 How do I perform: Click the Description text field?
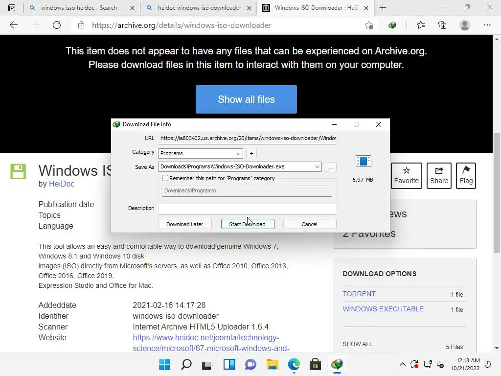[x=247, y=209]
